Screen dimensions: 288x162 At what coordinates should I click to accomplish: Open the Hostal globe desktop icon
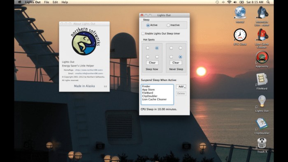pyautogui.click(x=240, y=13)
